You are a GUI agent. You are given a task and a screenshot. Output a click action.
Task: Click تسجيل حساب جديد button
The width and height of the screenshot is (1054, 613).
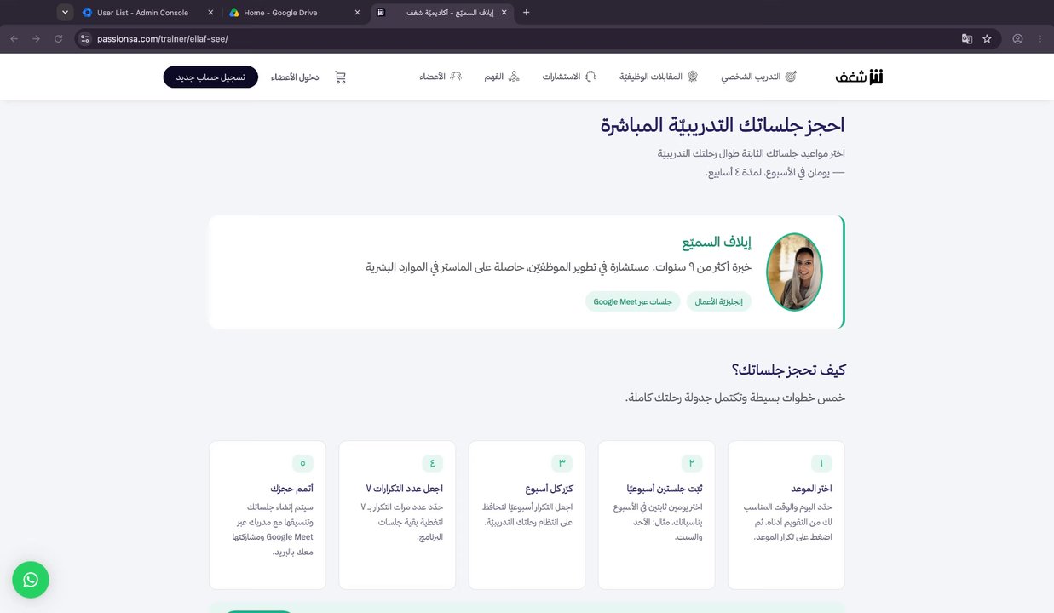pyautogui.click(x=210, y=77)
